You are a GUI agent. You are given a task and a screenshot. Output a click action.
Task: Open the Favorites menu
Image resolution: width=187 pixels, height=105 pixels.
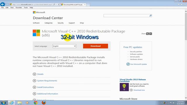pyautogui.click(x=19, y=8)
